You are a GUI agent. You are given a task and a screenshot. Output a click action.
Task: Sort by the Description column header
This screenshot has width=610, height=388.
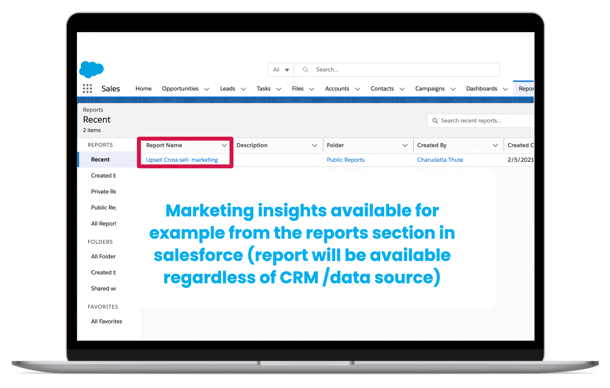click(252, 145)
